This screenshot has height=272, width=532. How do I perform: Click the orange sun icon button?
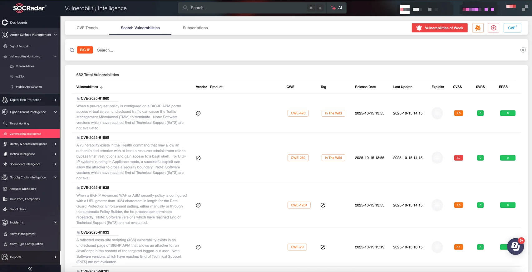478,28
